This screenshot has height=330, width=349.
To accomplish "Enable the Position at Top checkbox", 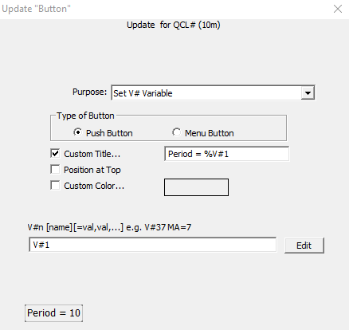I will click(55, 170).
